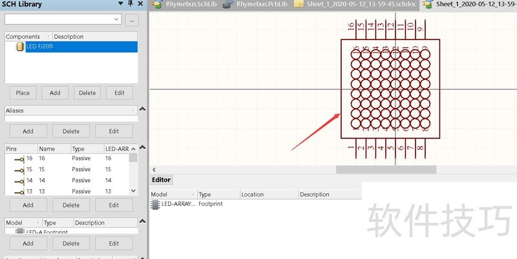This screenshot has height=259, width=517.
Task: Click the LED-ARRAY footprint icon in Editor
Action: (155, 204)
